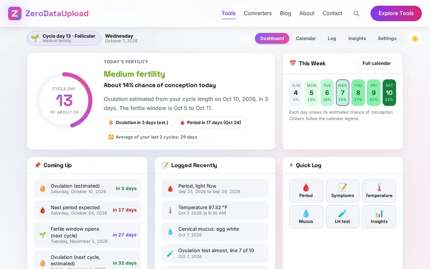The width and height of the screenshot is (430, 269).
Task: Click egg icon in Ovulation (estimated) row
Action: click(42, 189)
